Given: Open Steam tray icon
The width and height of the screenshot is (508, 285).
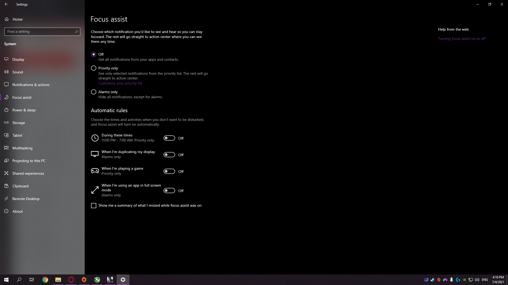Looking at the screenshot, I should point(433,280).
